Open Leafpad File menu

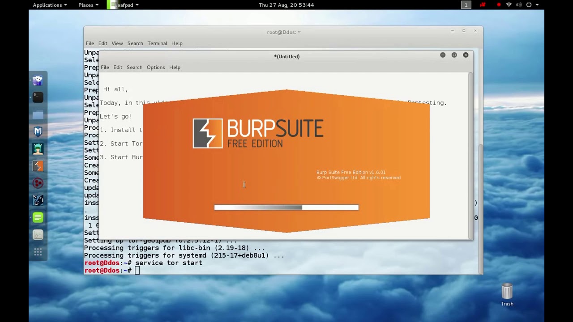(105, 68)
